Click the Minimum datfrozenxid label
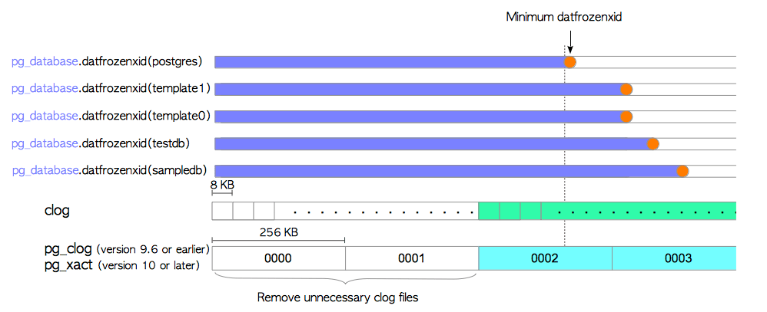The image size is (767, 312). pos(563,17)
